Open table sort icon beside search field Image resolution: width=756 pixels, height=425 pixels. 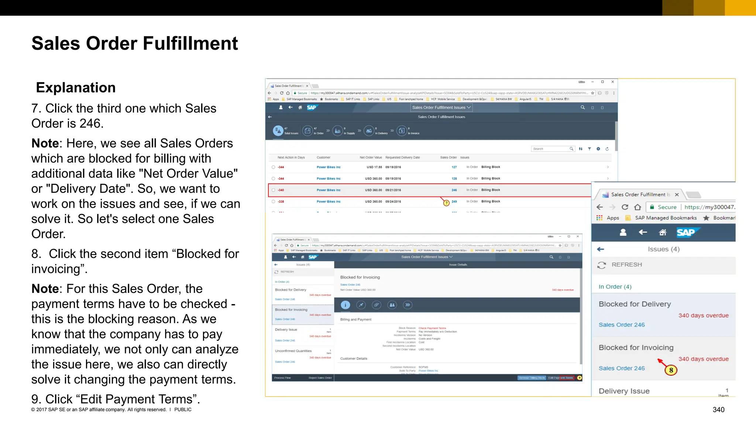581,149
